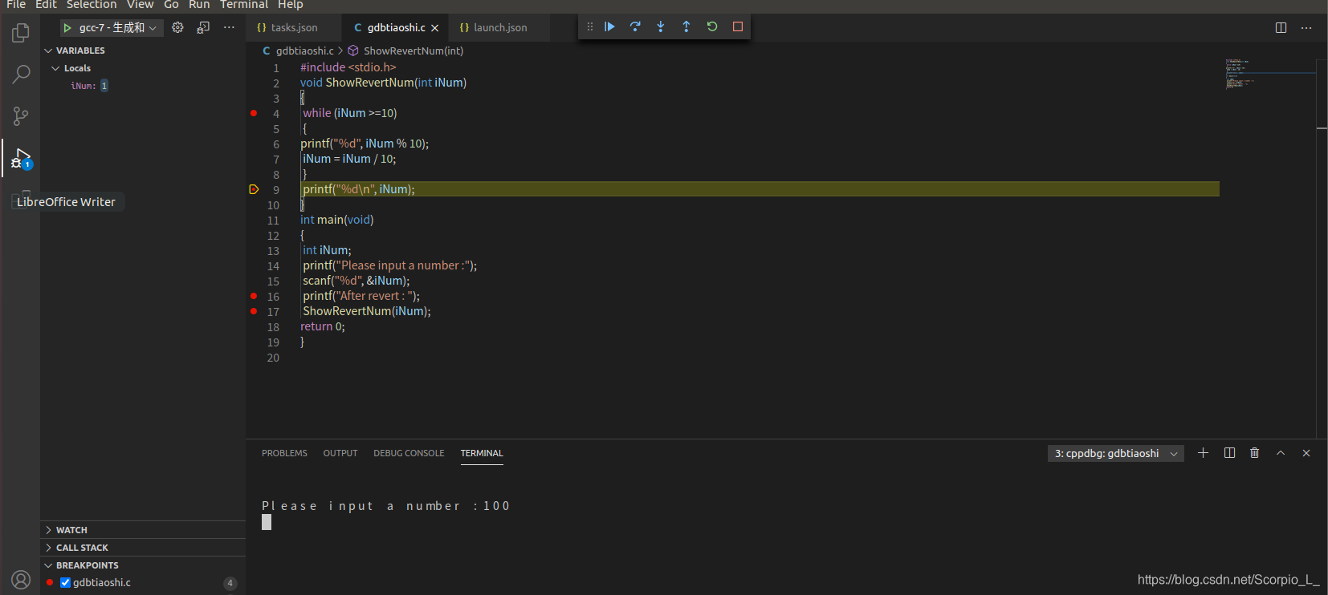Open the View menu

[x=140, y=5]
